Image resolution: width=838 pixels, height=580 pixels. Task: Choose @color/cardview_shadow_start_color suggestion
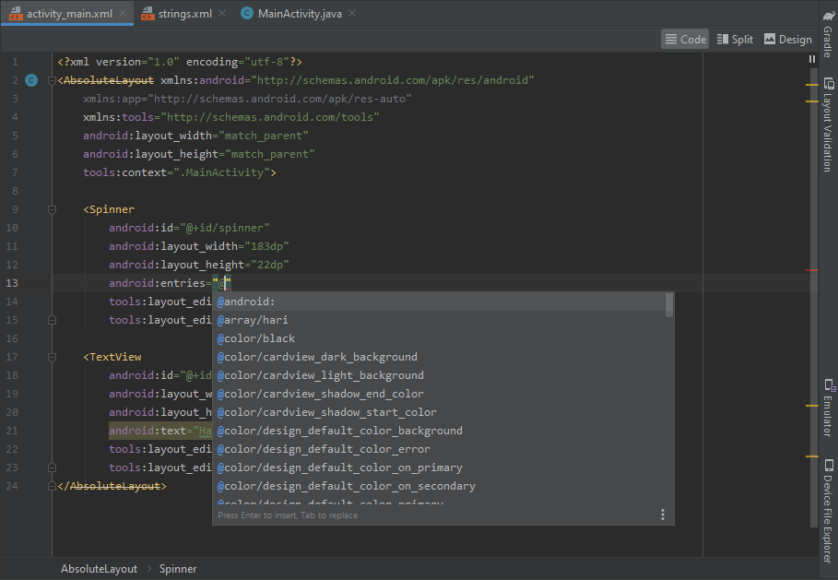pos(440,412)
